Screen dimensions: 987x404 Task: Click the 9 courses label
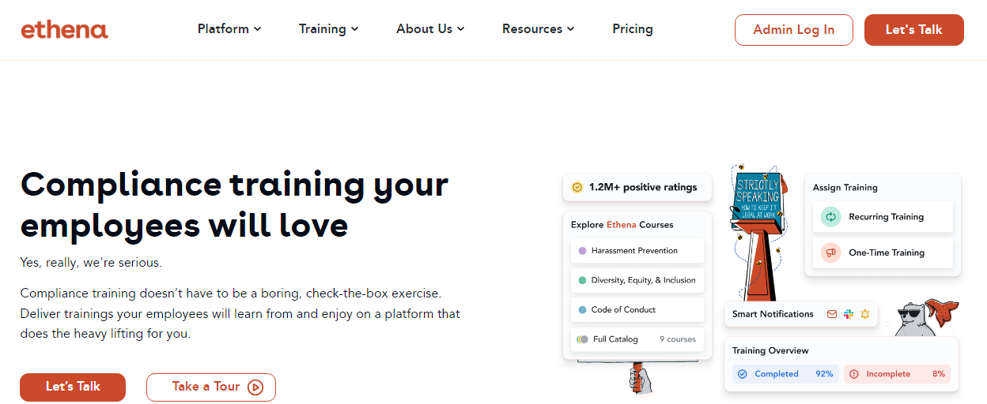point(678,339)
